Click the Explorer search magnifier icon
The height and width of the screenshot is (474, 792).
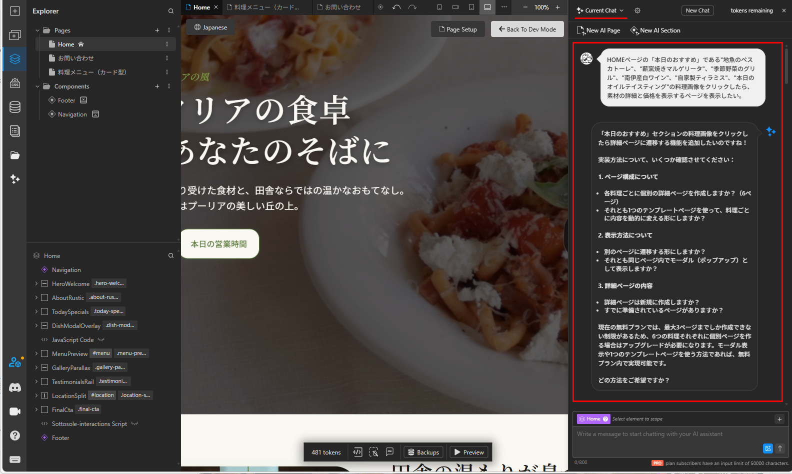[171, 11]
